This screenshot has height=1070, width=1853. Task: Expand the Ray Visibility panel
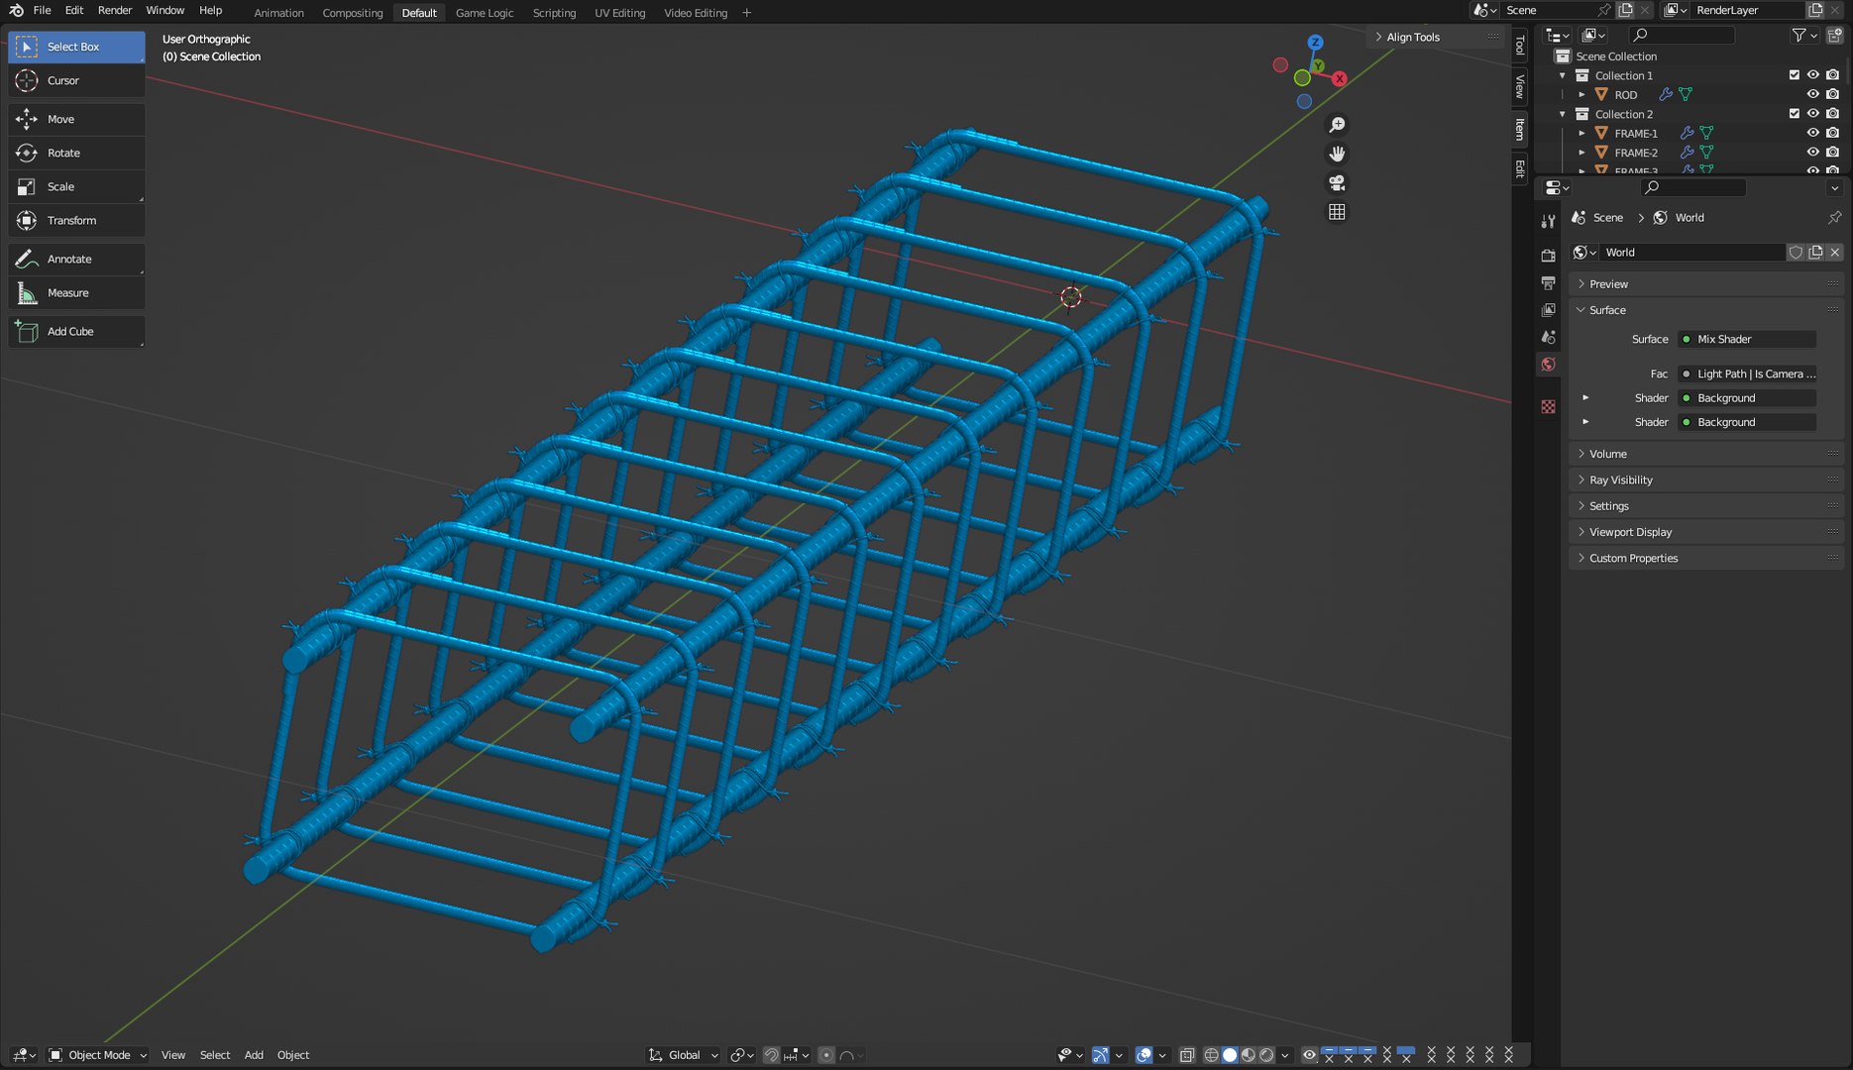pyautogui.click(x=1706, y=480)
